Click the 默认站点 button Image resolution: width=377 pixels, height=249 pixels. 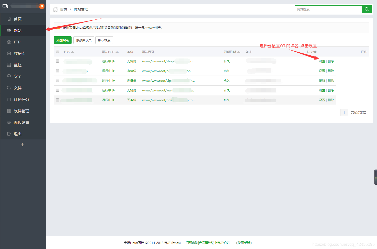point(104,40)
